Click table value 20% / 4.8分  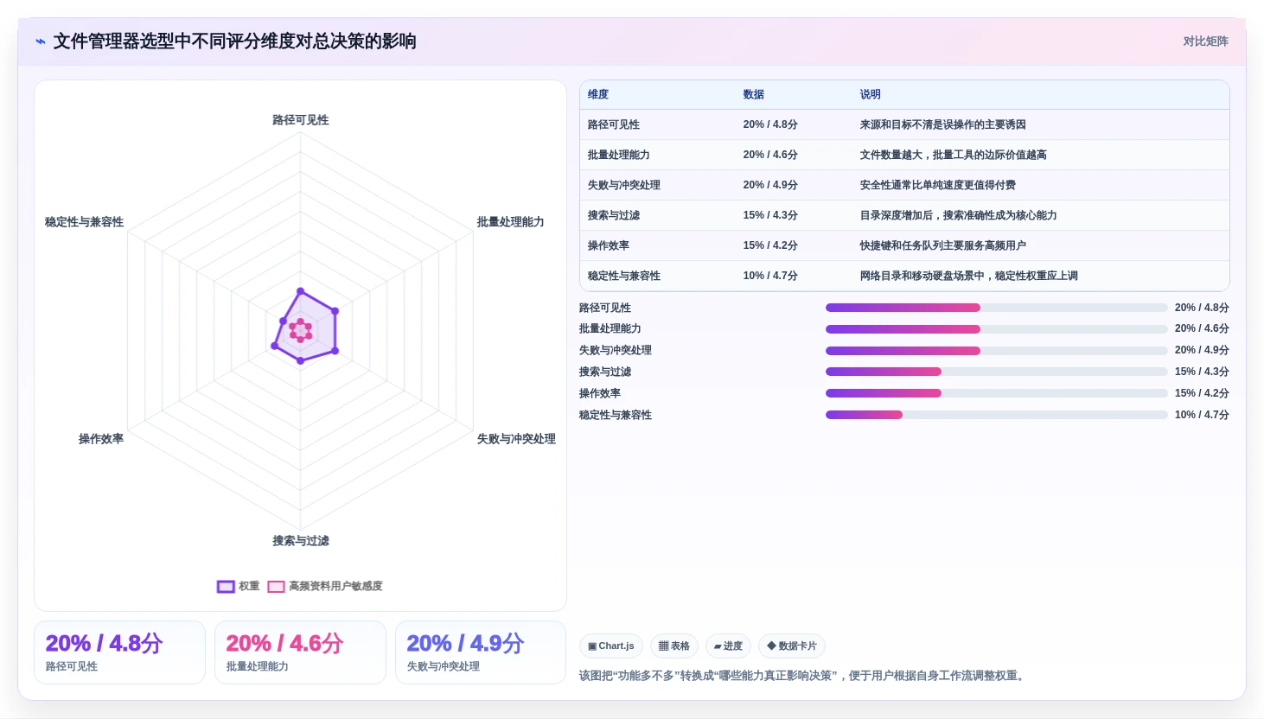pyautogui.click(x=770, y=124)
